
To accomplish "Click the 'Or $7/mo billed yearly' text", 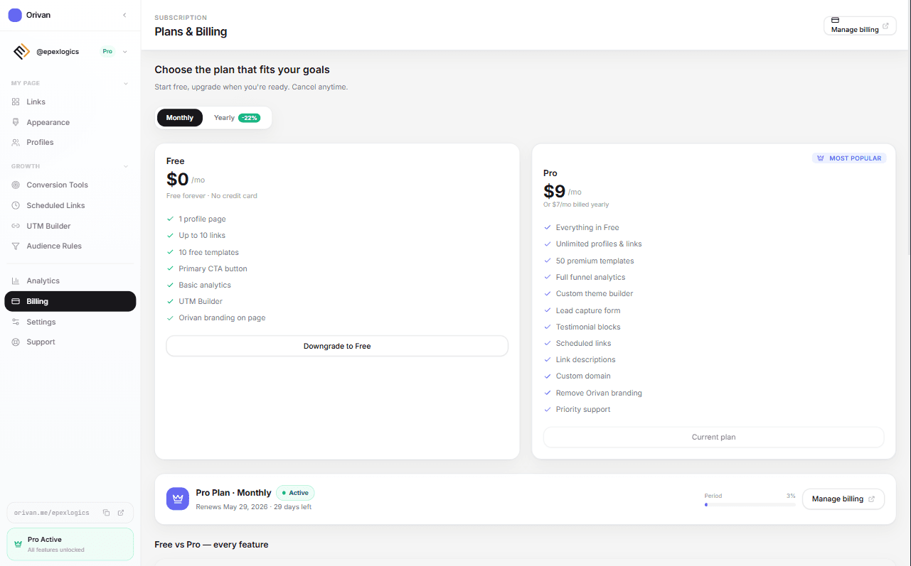I will (x=576, y=205).
